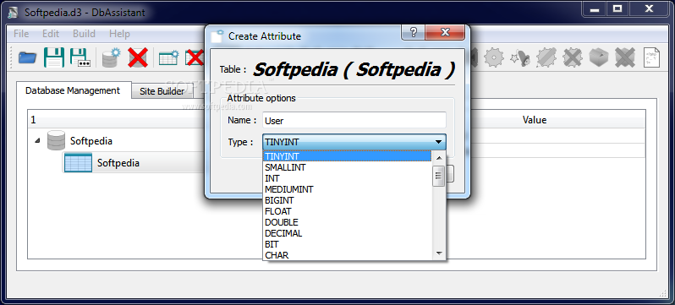Choose DECIMAL from the type list
Screen dimensions: 675x305
click(x=347, y=233)
